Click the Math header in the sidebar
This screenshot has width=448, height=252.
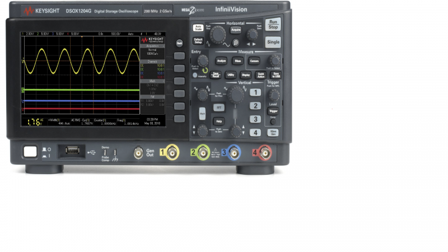pos(152,81)
